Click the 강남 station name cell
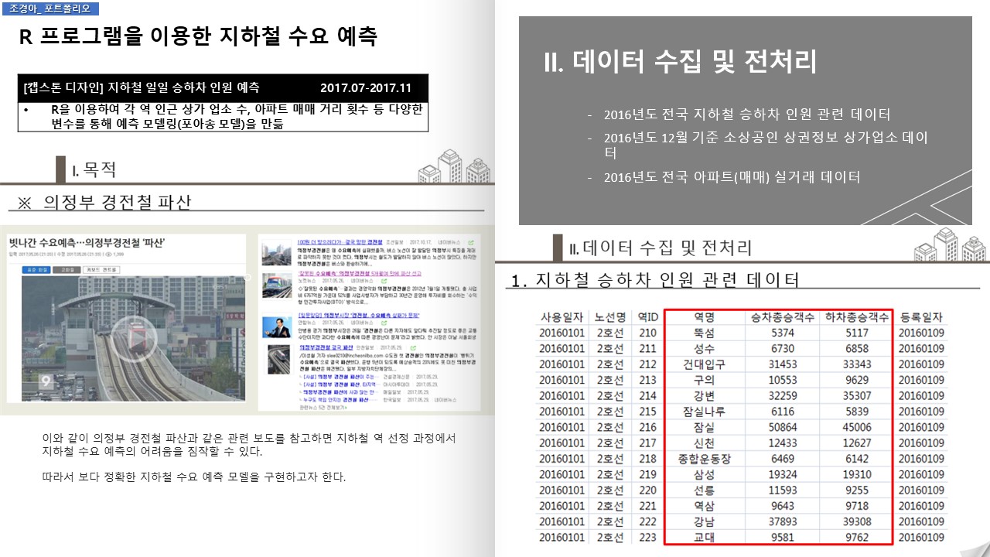 click(703, 521)
